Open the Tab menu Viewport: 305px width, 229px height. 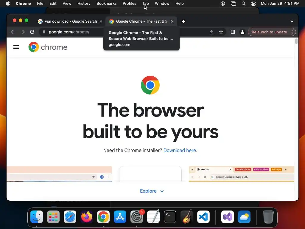pos(145,4)
